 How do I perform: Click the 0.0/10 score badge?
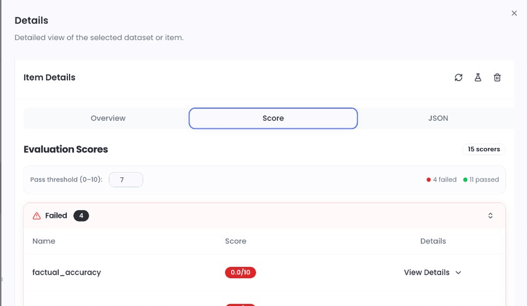click(240, 273)
